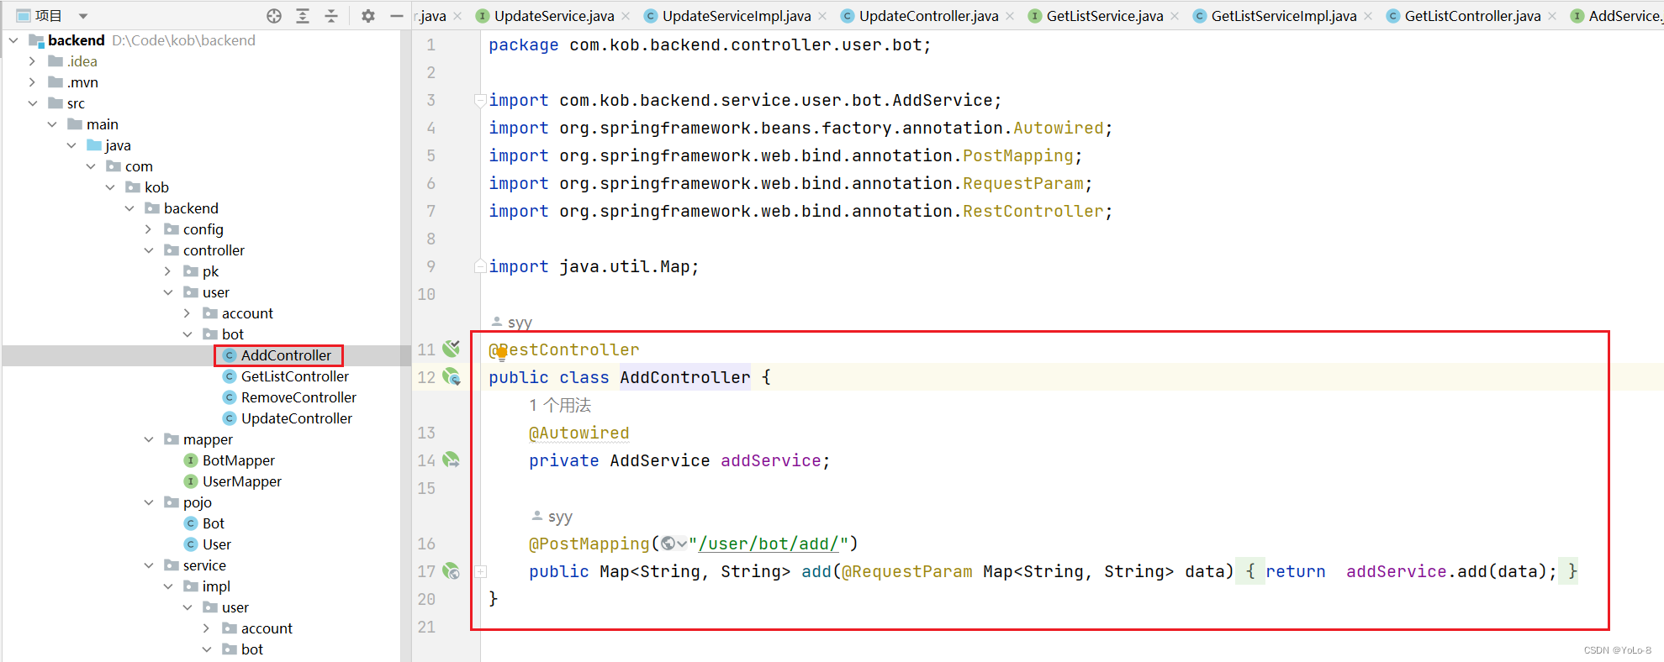Select the kob package in tree

coord(156,187)
